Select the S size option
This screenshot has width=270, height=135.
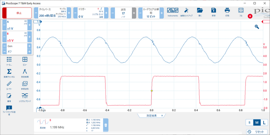[249, 123]
